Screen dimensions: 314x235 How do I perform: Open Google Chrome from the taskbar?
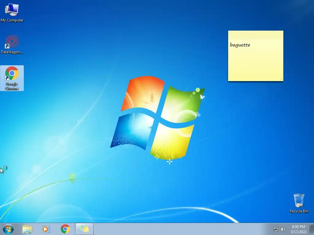click(x=65, y=229)
